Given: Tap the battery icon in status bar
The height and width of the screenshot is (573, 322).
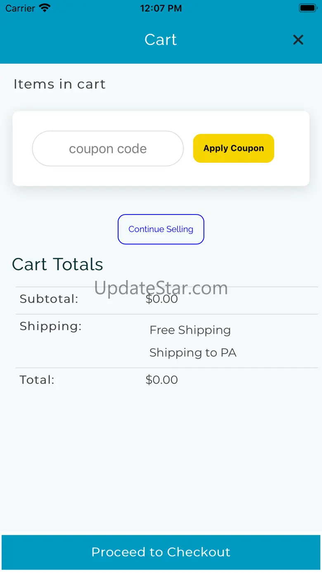Looking at the screenshot, I should [307, 8].
